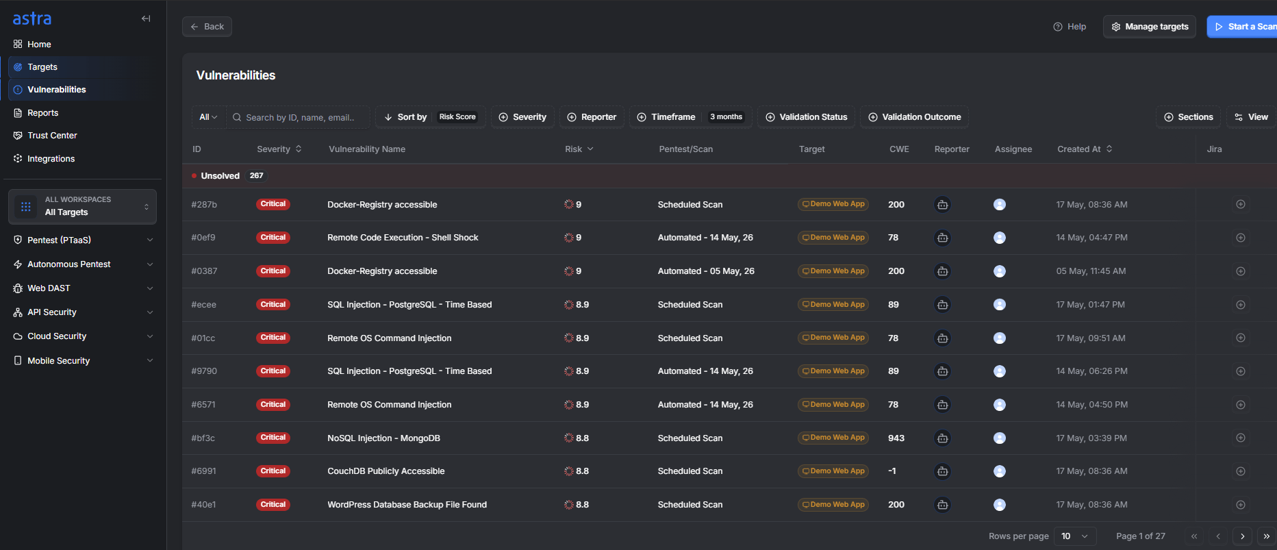The width and height of the screenshot is (1277, 550).
Task: Focus the search by ID, name, email field
Action: [299, 117]
